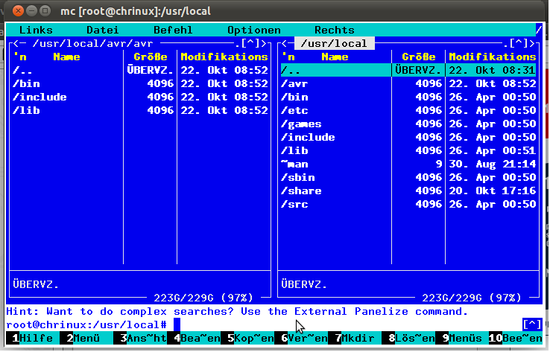Viewport: 550px width, 352px height.
Task: Click F5 Kop~en copy button
Action: [x=247, y=339]
